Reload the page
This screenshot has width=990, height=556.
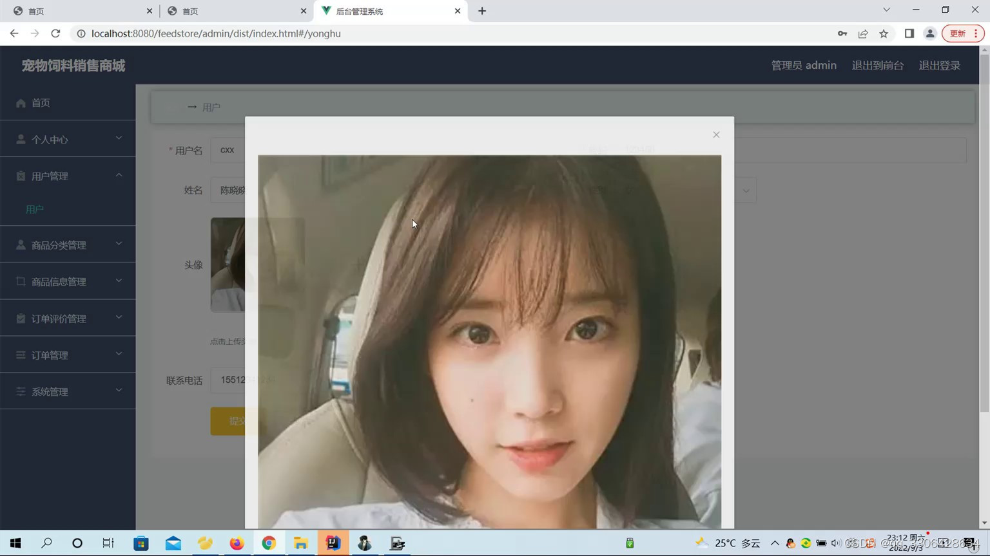tap(55, 33)
